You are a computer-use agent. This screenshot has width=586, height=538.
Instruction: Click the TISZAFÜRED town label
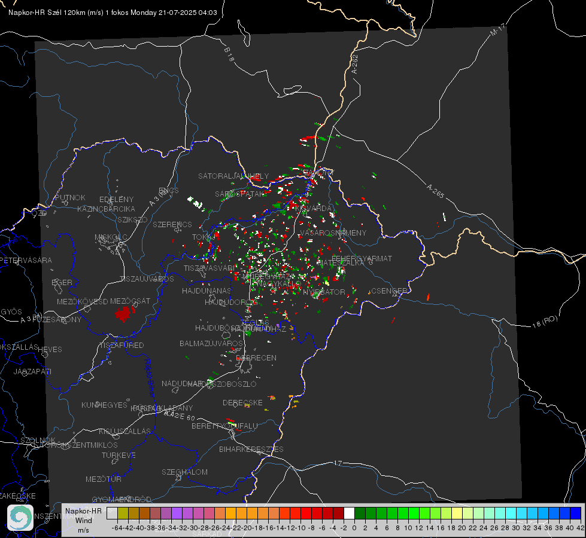[122, 345]
